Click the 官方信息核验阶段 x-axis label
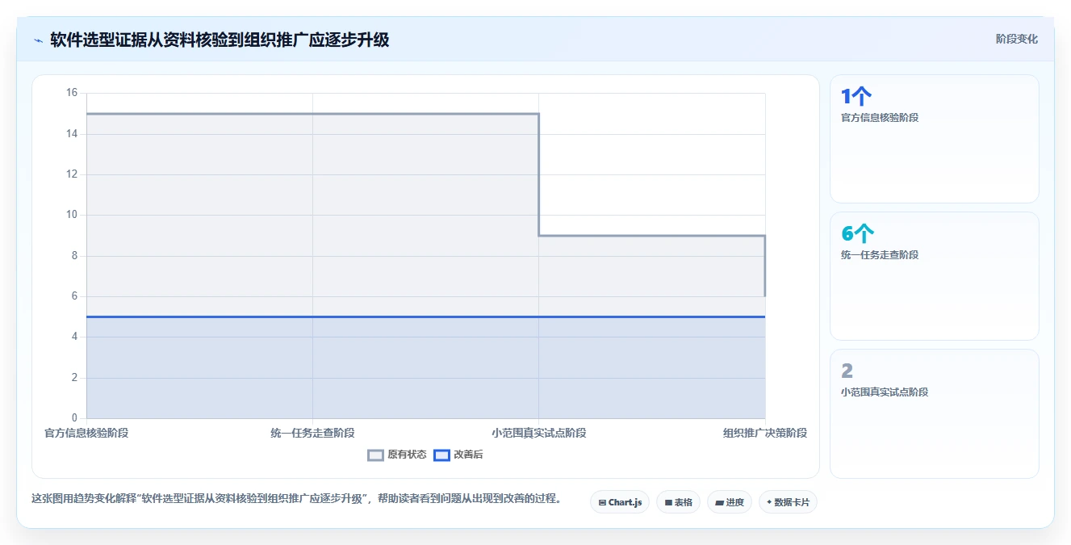 pos(86,433)
